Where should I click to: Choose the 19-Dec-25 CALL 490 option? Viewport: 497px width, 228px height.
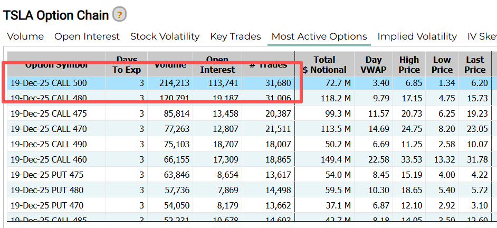click(x=49, y=144)
